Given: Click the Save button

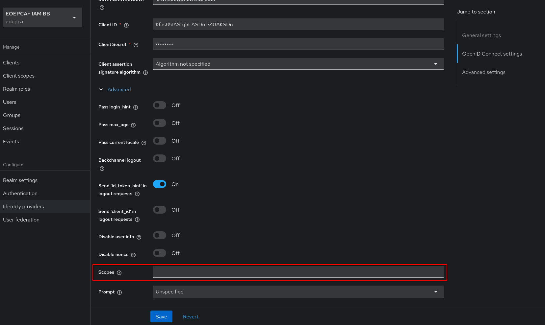Looking at the screenshot, I should (x=161, y=316).
